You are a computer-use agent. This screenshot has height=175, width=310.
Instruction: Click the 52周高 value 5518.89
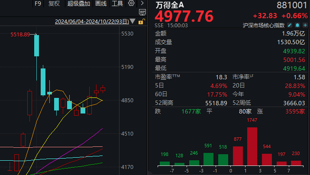pos(216,103)
